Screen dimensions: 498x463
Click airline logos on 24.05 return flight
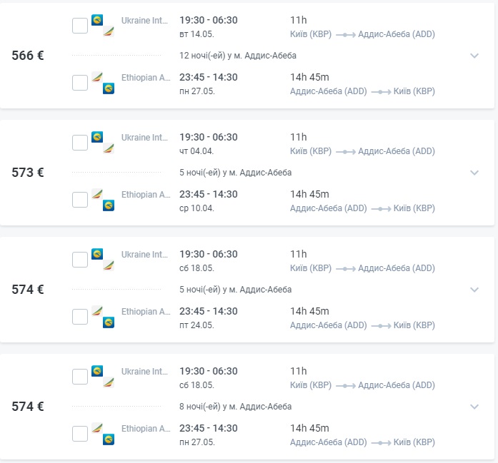click(103, 317)
